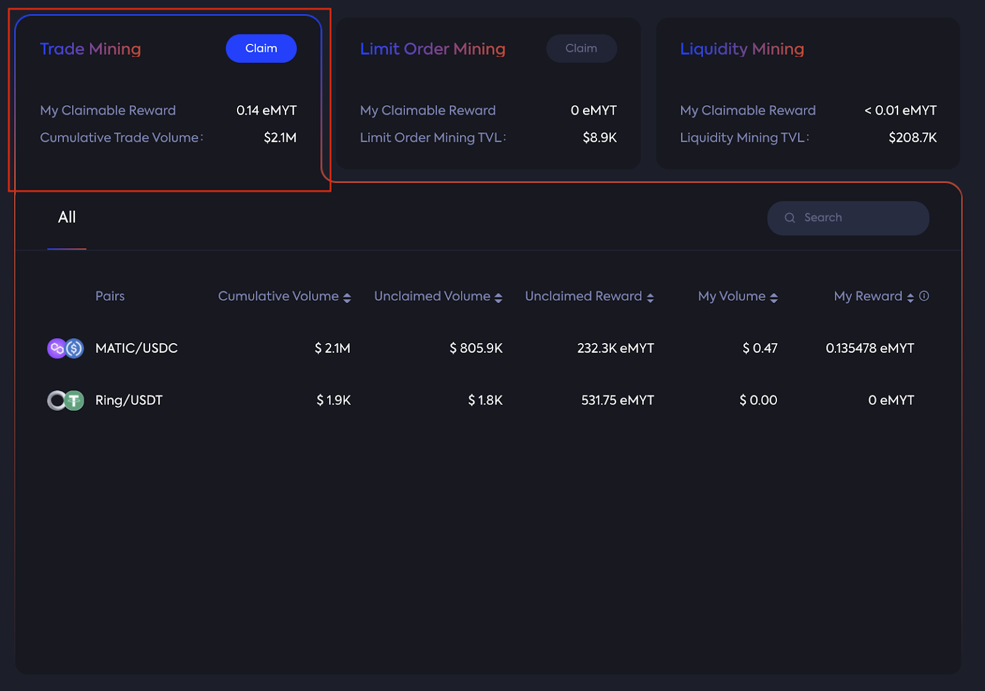This screenshot has height=691, width=985.
Task: Click the Pairs column header
Action: tap(110, 296)
